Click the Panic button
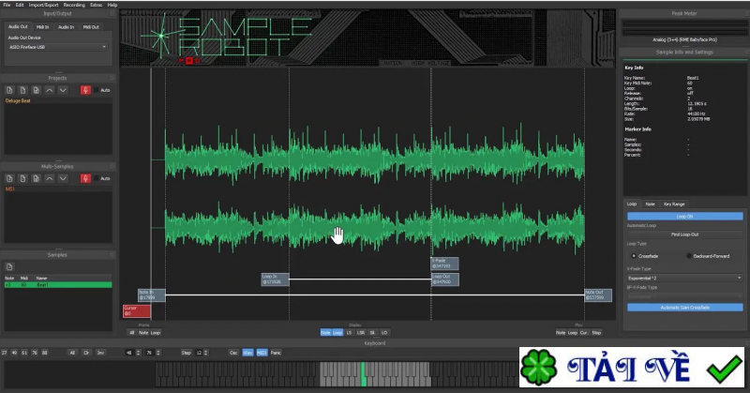 tap(276, 353)
